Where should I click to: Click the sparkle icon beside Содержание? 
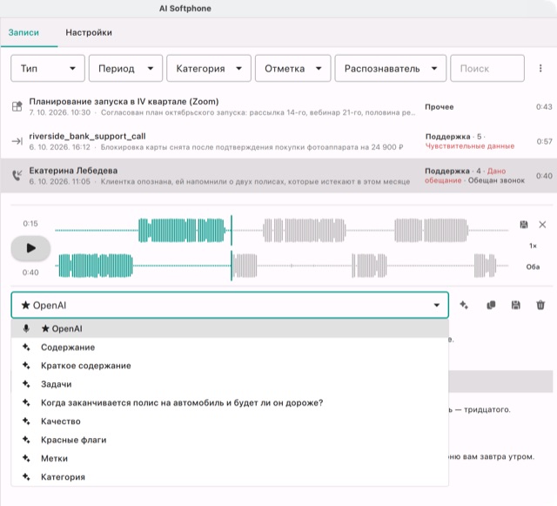(x=26, y=347)
